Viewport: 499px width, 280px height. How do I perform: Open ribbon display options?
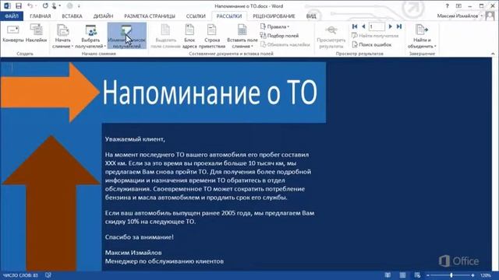pos(458,5)
